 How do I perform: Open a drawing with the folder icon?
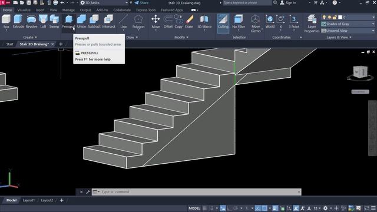22,2
